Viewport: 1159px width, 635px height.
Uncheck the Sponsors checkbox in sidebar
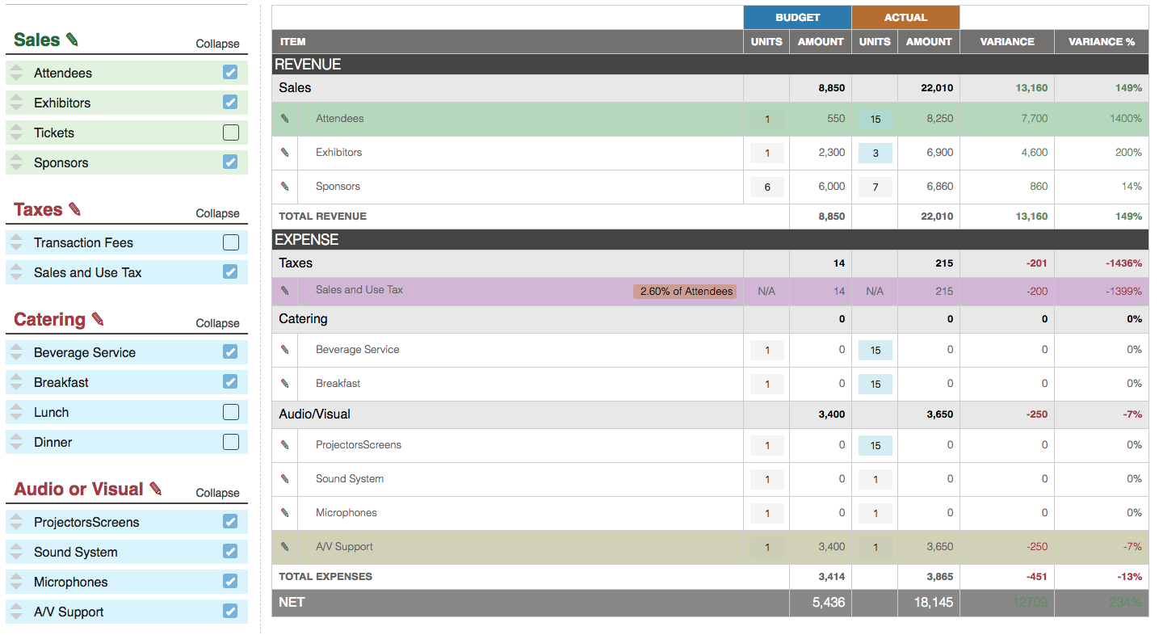pos(231,162)
